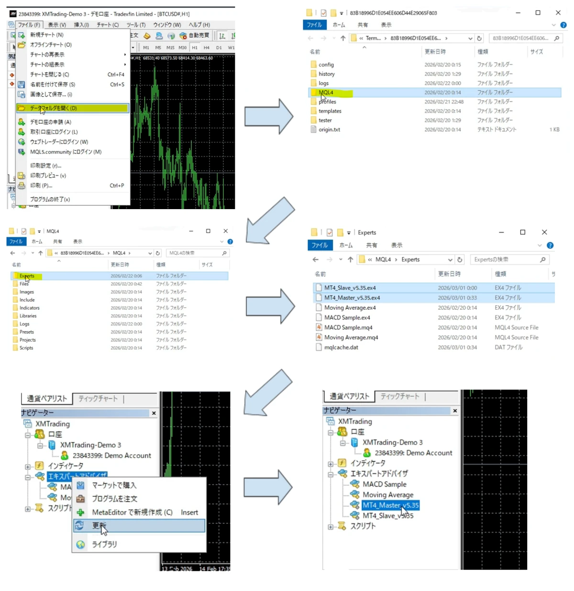The width and height of the screenshot is (574, 591).
Task: Open the address dropdown in the MQL4 window
Action: (x=150, y=253)
